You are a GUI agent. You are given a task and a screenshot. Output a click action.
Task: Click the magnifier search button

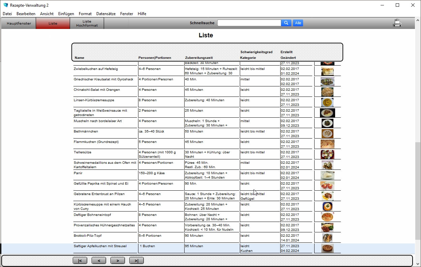click(286, 23)
